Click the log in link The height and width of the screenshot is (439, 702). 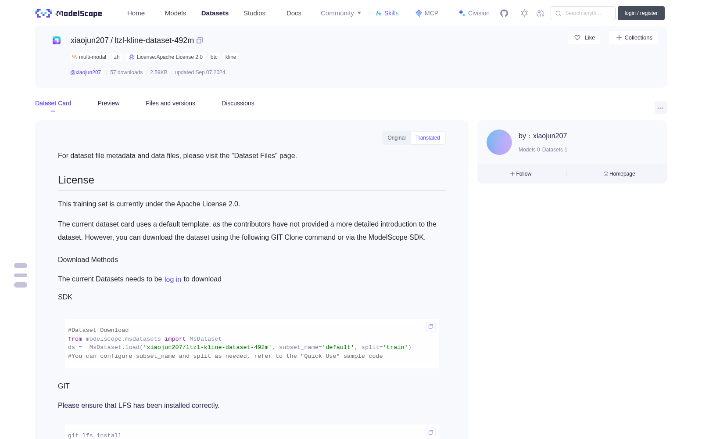coord(173,280)
